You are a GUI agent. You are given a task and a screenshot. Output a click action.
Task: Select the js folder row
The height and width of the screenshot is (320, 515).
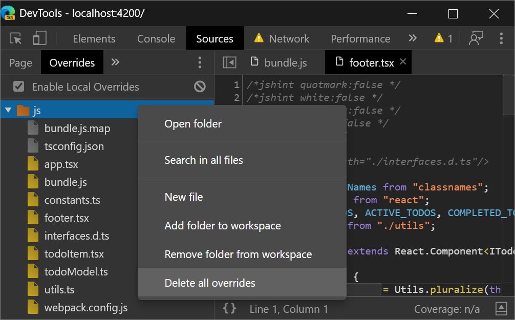coord(107,111)
